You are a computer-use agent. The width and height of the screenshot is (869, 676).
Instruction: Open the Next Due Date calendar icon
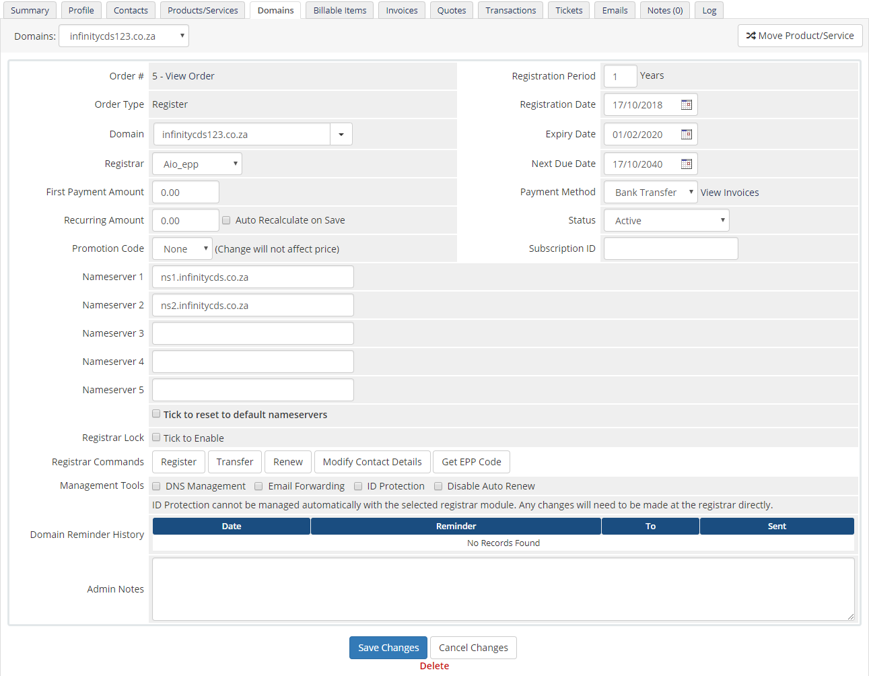tap(686, 164)
